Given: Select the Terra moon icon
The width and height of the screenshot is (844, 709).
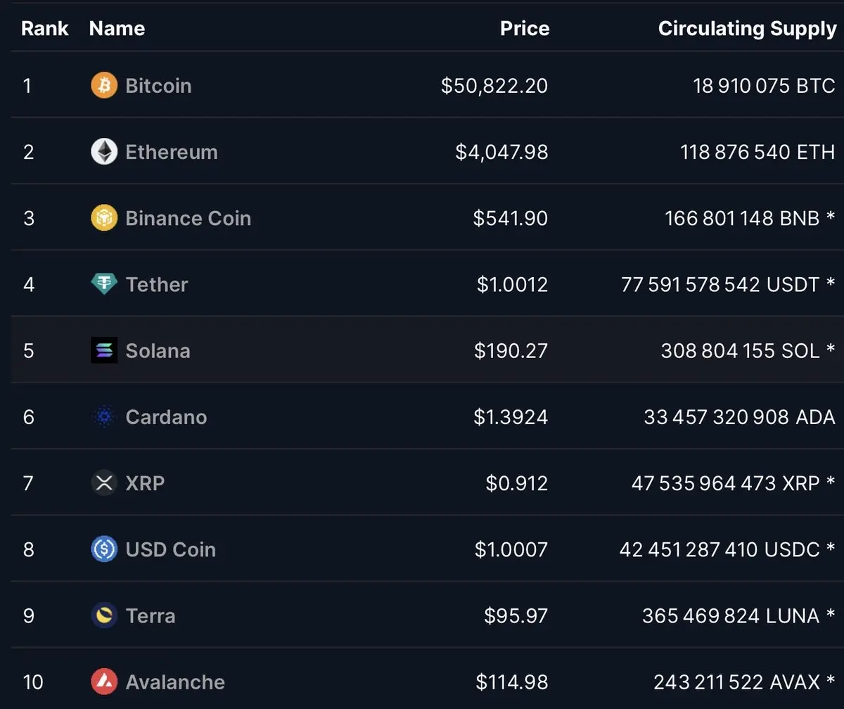Looking at the screenshot, I should click(104, 616).
